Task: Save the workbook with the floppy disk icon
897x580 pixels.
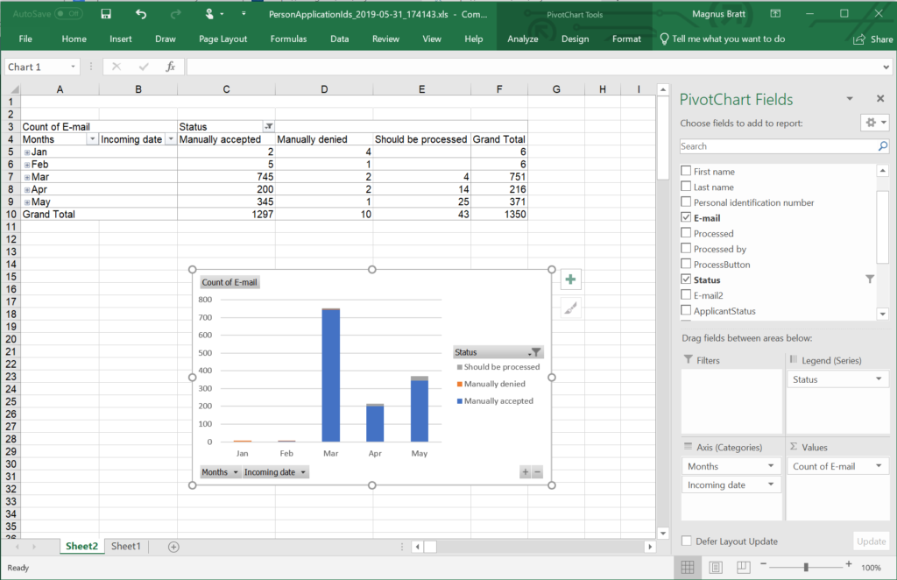Action: (106, 14)
